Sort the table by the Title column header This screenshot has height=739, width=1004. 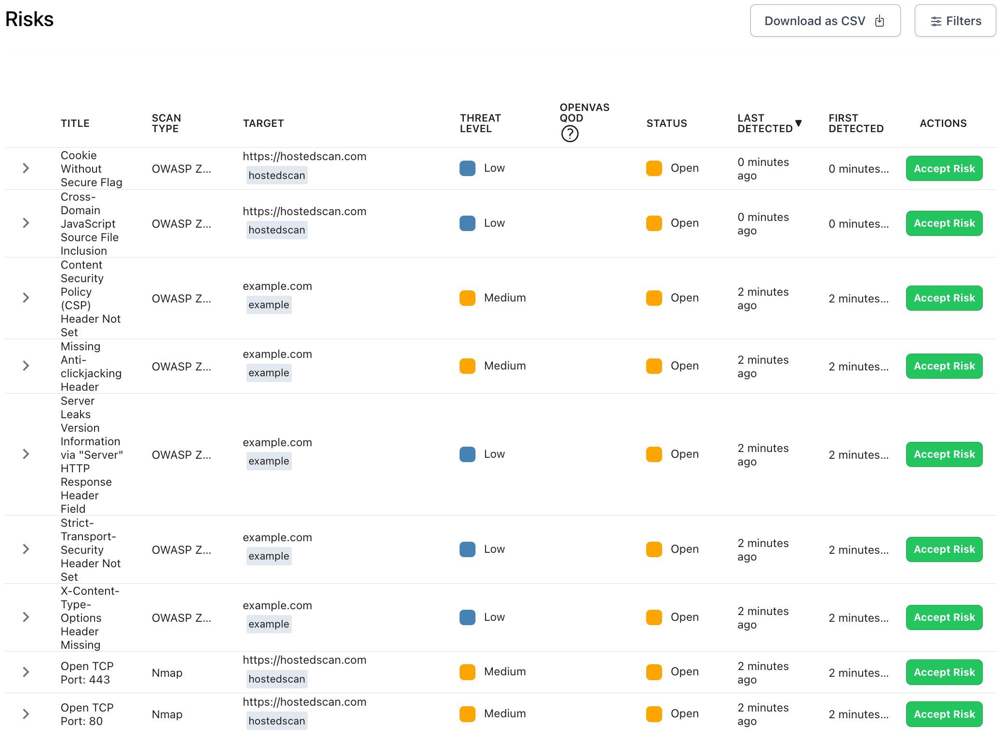tap(75, 123)
